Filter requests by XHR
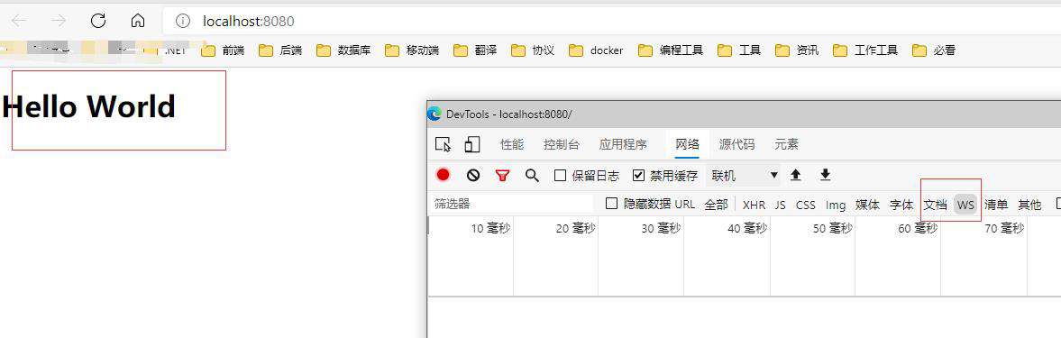 754,205
